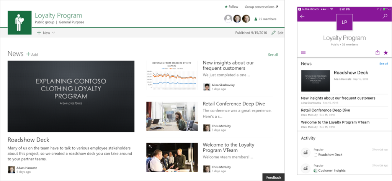Open the Loyalty Program VTeam photo thumbnail
The width and height of the screenshot is (392, 181).
pyautogui.click(x=172, y=158)
